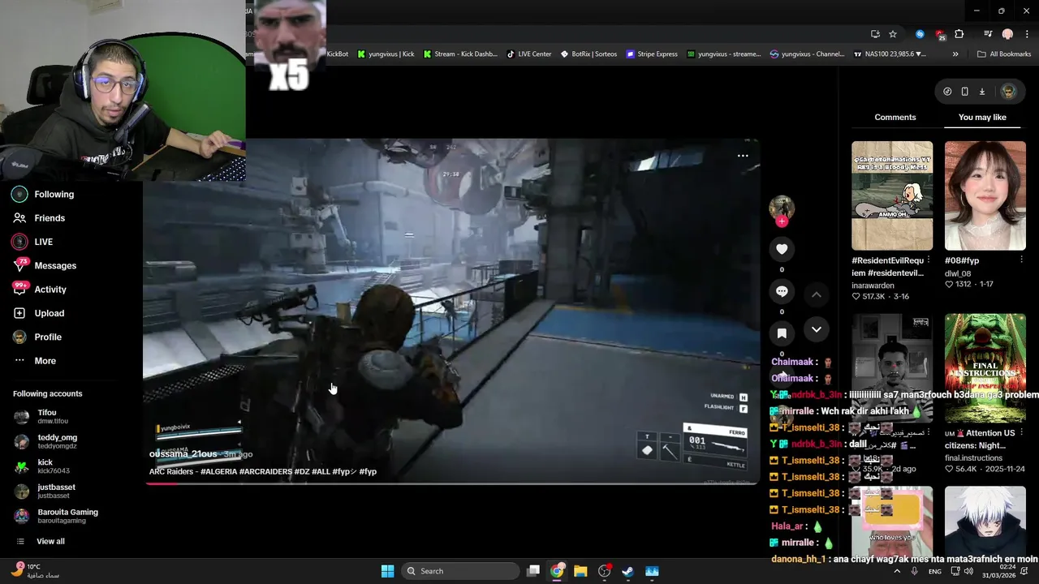The width and height of the screenshot is (1039, 584).
Task: Open Steam from the taskbar
Action: pos(627,571)
